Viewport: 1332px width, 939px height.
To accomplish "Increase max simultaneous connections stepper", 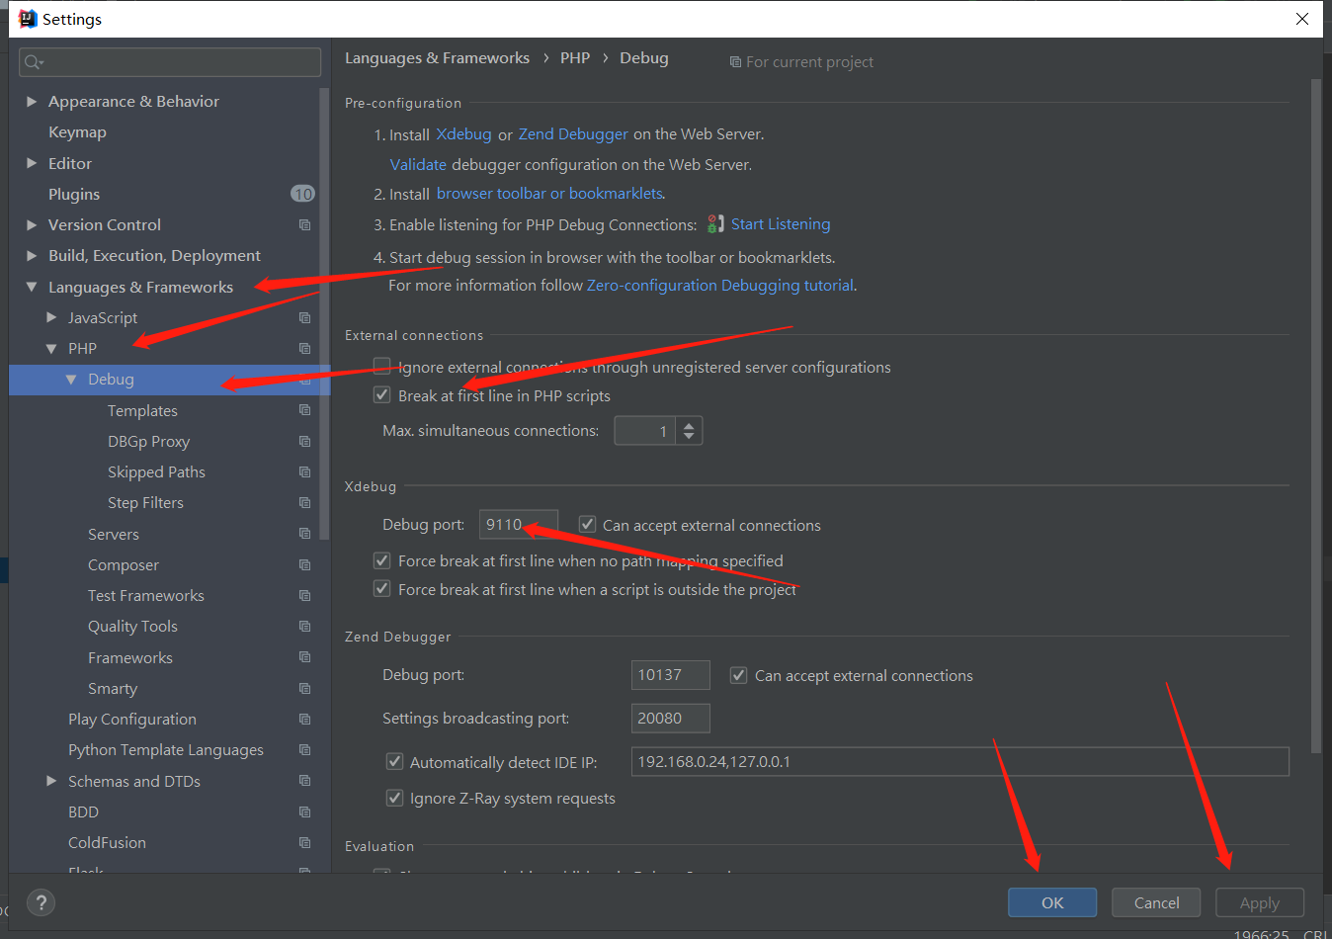I will pos(689,424).
